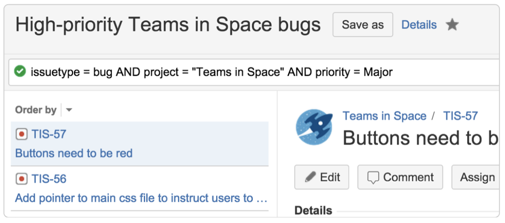Select the "Buttons need to be red" summary
The height and width of the screenshot is (223, 505).
74,153
